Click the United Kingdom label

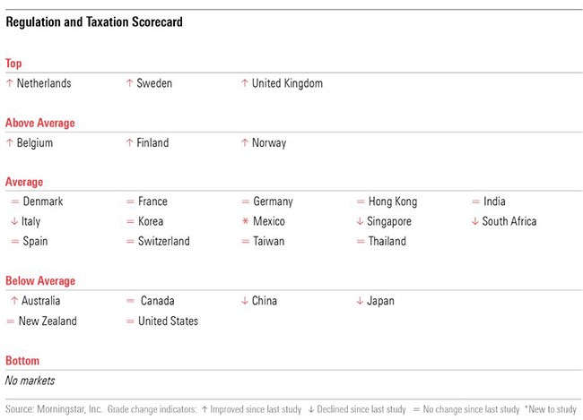click(x=287, y=83)
